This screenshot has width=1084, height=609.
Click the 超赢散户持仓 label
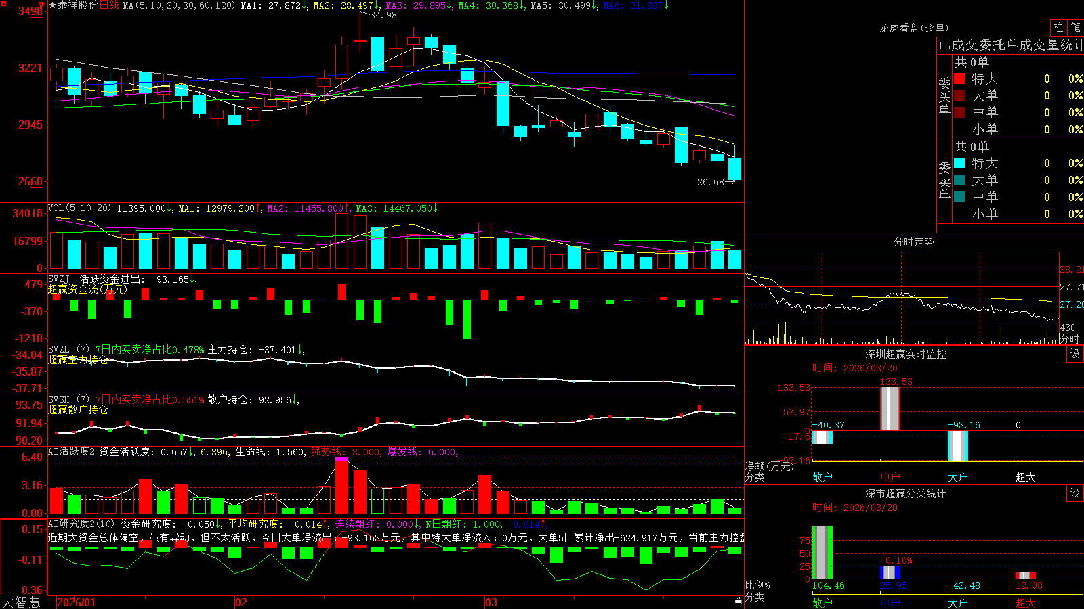78,409
